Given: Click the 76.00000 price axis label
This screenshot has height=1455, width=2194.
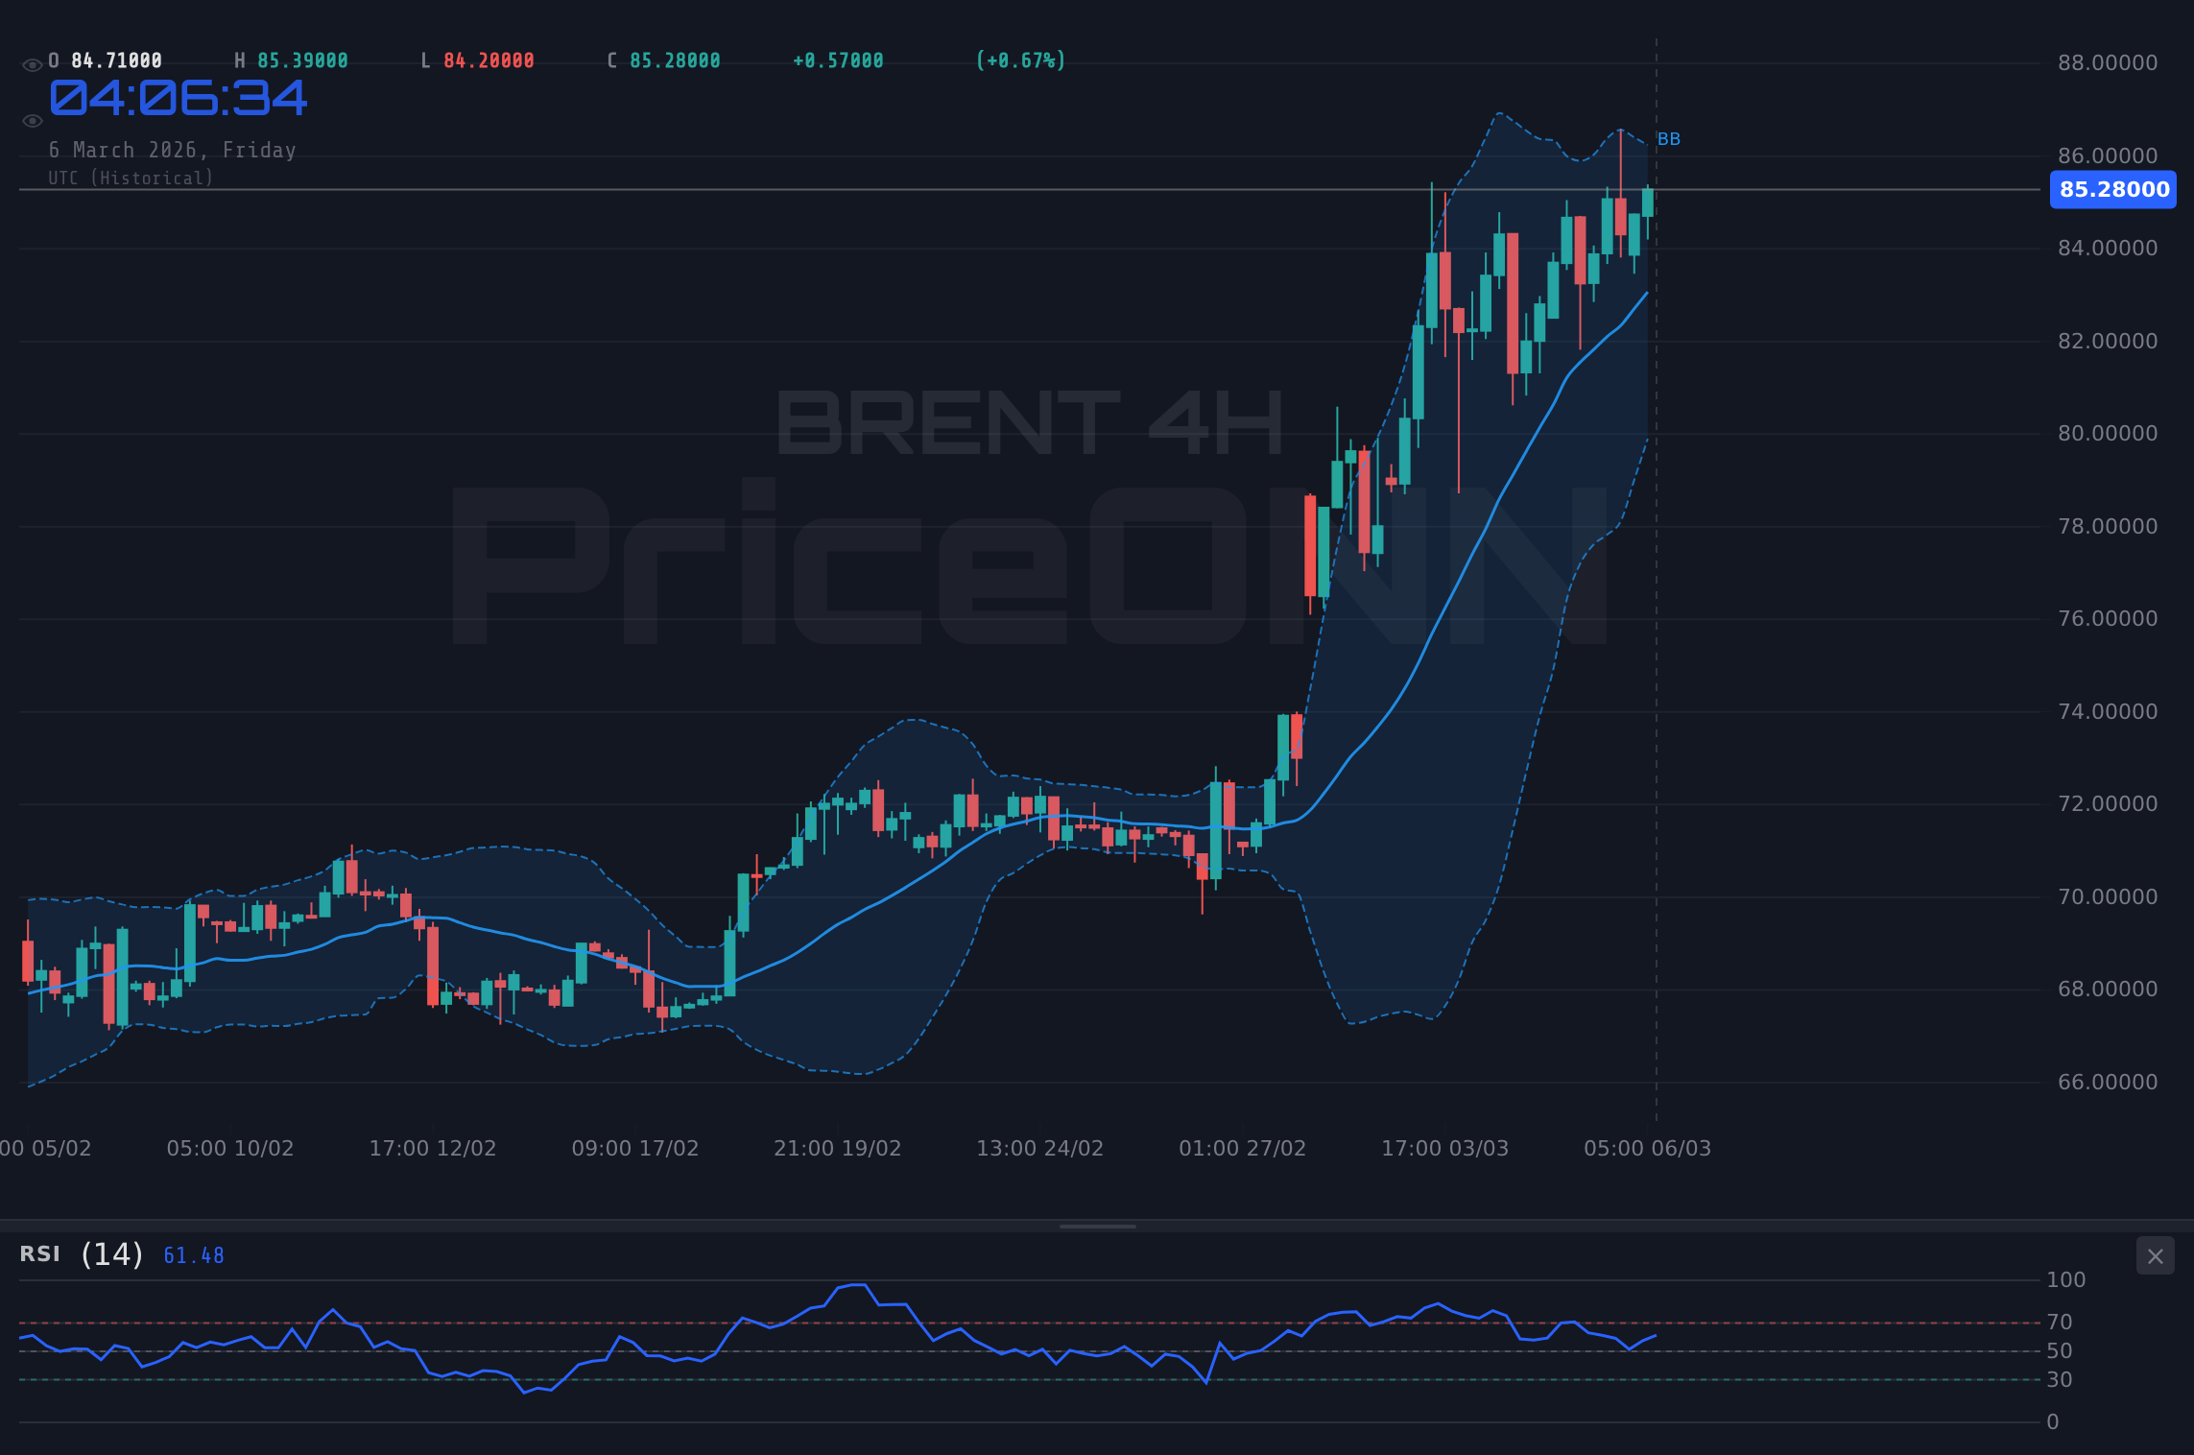Looking at the screenshot, I should click(2108, 619).
